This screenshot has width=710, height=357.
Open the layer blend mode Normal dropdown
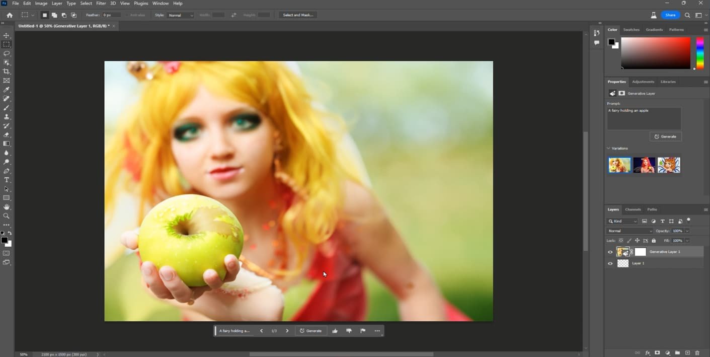click(x=630, y=231)
